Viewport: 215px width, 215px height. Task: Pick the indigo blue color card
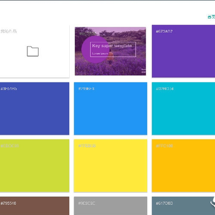click(35, 109)
